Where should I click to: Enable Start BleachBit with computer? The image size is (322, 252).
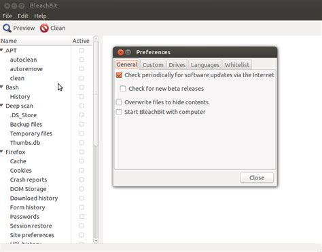(x=119, y=112)
